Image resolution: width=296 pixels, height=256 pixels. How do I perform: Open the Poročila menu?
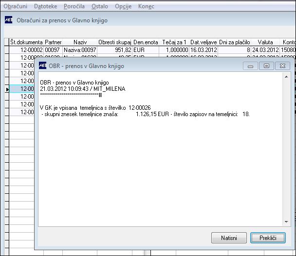click(x=74, y=6)
